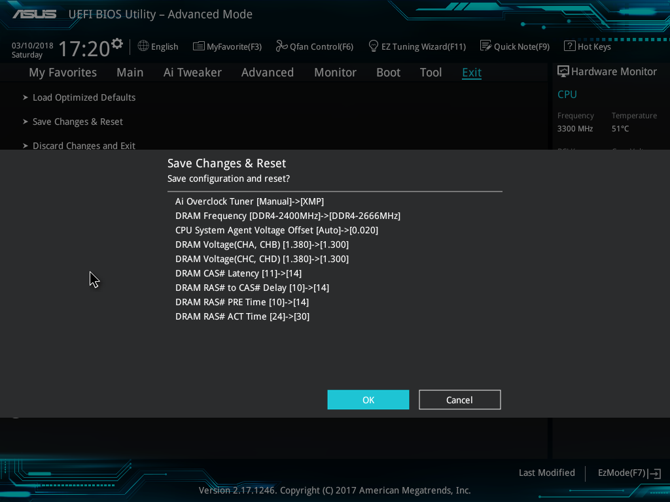Switch to EzMode(F7)
670x502 pixels.
pos(622,473)
